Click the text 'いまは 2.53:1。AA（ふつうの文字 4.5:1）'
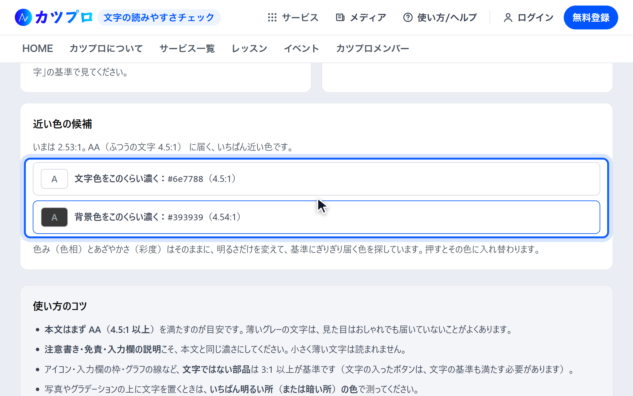 point(108,147)
